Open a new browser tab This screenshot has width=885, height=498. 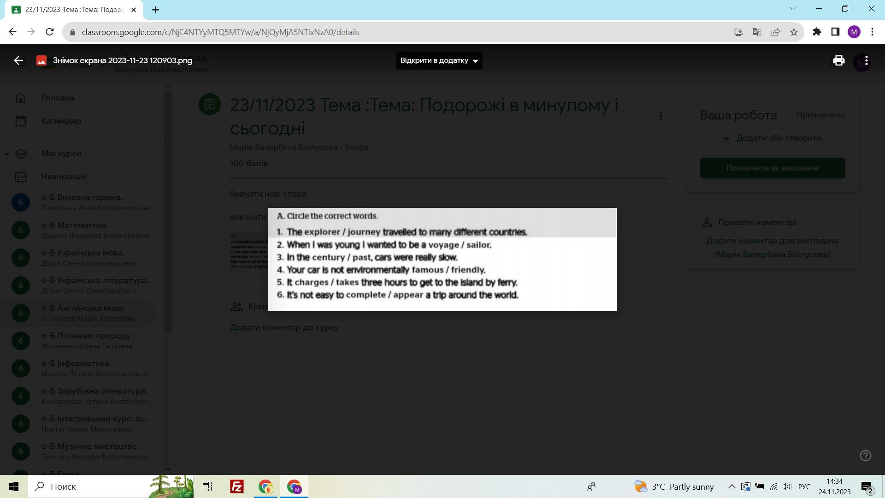(155, 10)
